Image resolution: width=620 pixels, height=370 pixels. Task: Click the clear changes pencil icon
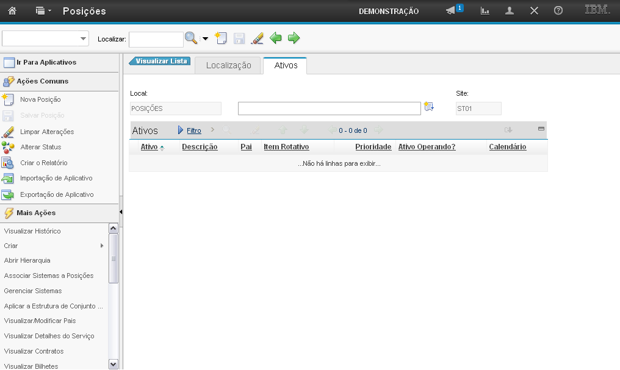coord(258,38)
